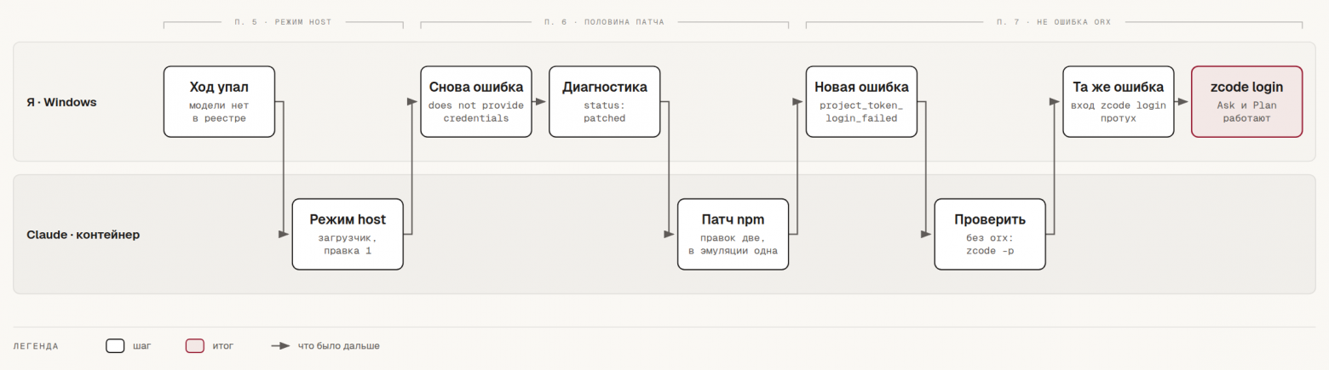Click the text "загрузчик, правка 1"
The width and height of the screenshot is (1329, 370).
coord(348,245)
